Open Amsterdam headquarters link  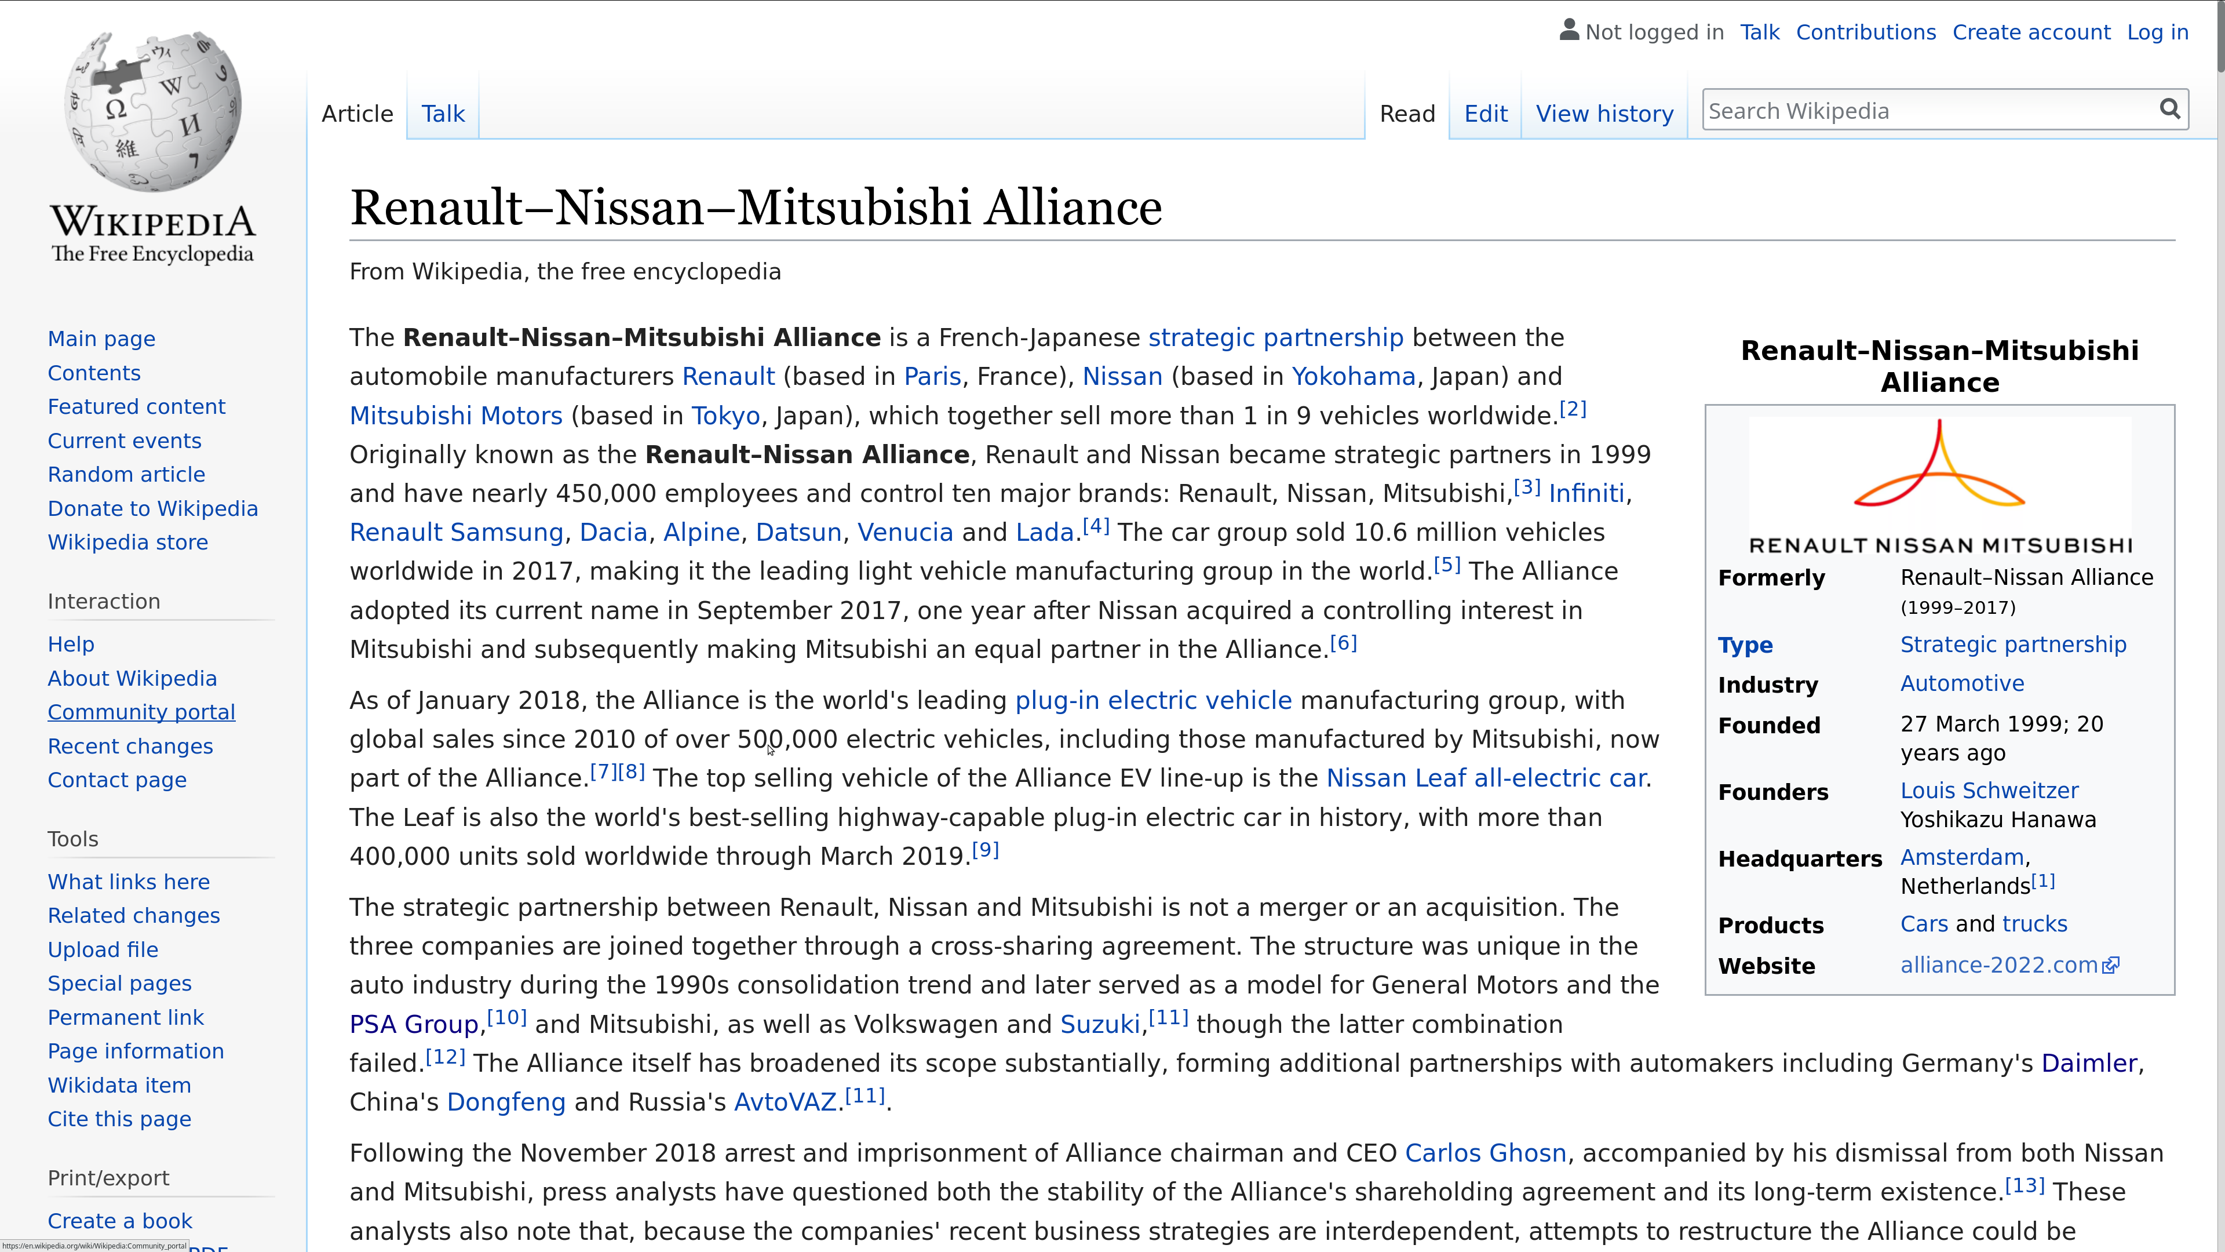(x=1961, y=857)
